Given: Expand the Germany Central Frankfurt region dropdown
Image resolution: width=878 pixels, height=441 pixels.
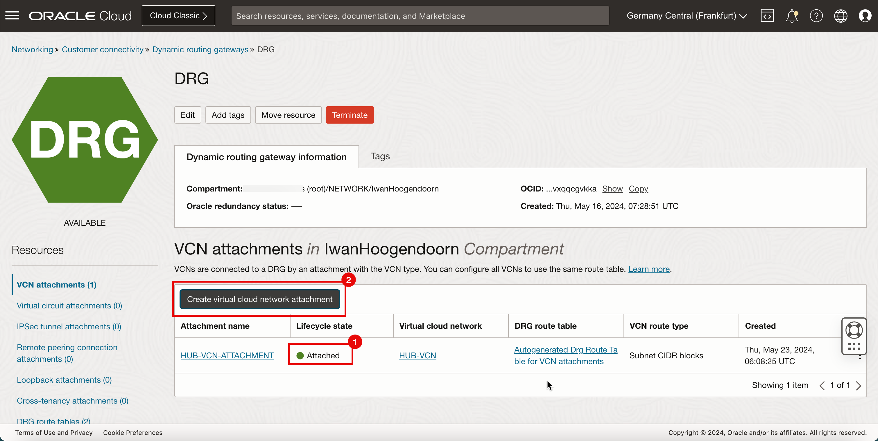Looking at the screenshot, I should 687,16.
